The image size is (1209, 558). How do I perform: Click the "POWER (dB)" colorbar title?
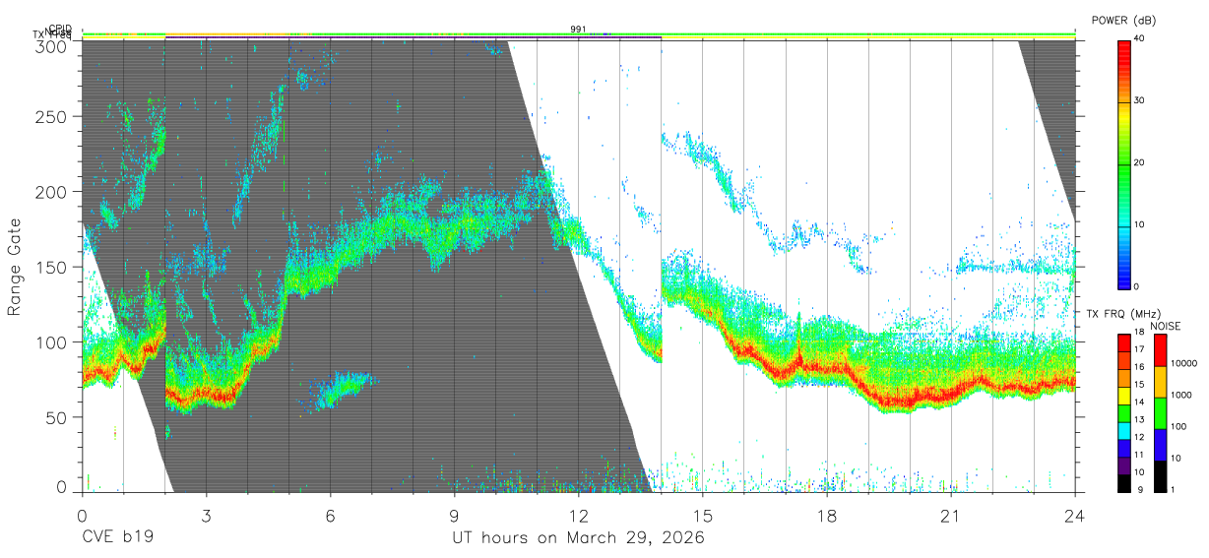point(1122,21)
